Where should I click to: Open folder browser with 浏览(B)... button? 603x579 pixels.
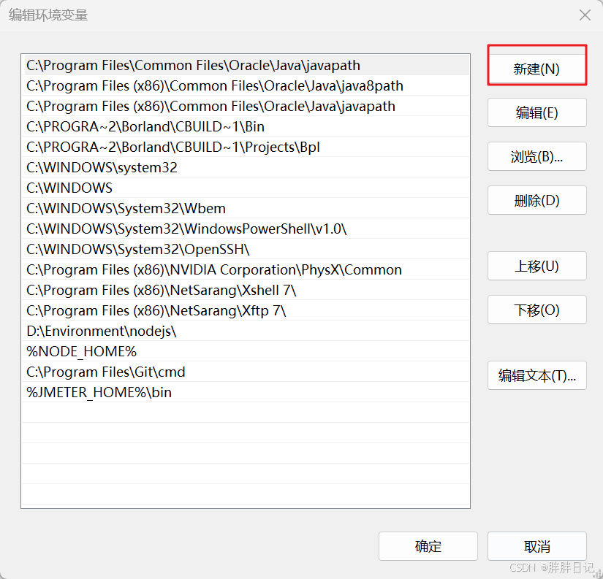tap(537, 156)
